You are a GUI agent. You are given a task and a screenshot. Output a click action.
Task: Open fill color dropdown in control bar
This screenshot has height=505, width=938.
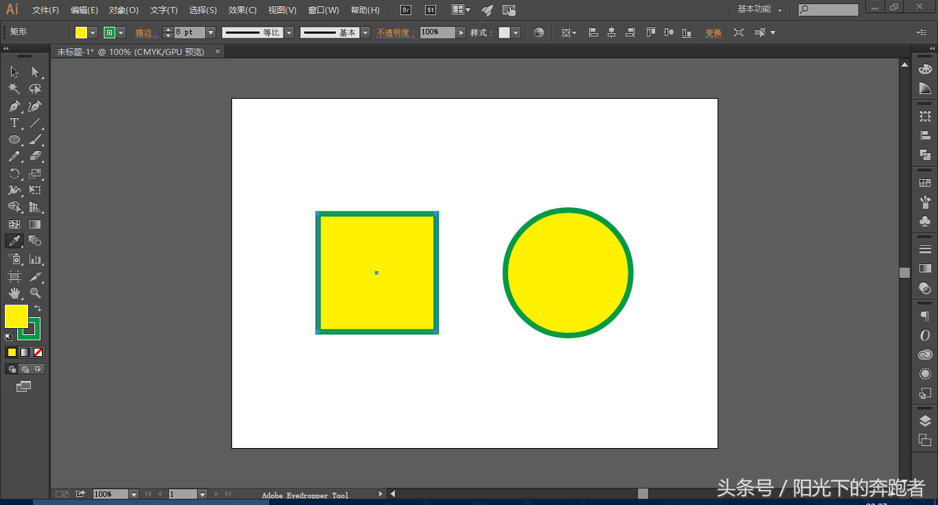pos(93,33)
